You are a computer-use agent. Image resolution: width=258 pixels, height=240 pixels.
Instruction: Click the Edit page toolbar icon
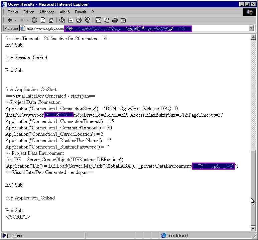(x=123, y=20)
